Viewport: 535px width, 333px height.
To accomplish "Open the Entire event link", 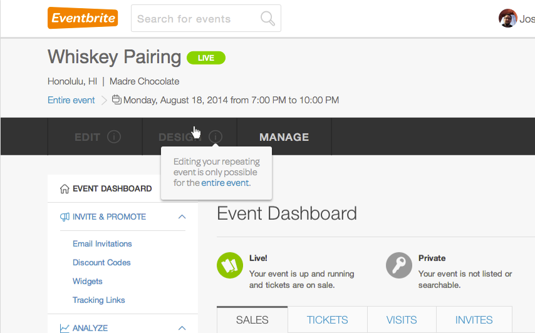I will click(71, 100).
